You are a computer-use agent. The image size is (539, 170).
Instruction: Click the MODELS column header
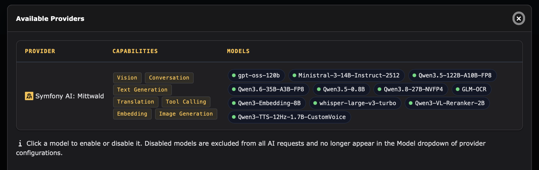click(238, 51)
